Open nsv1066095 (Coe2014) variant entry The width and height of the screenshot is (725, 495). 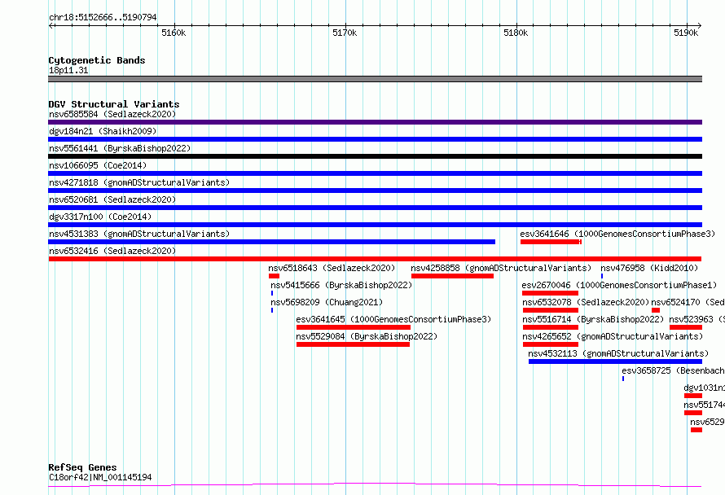(98, 165)
